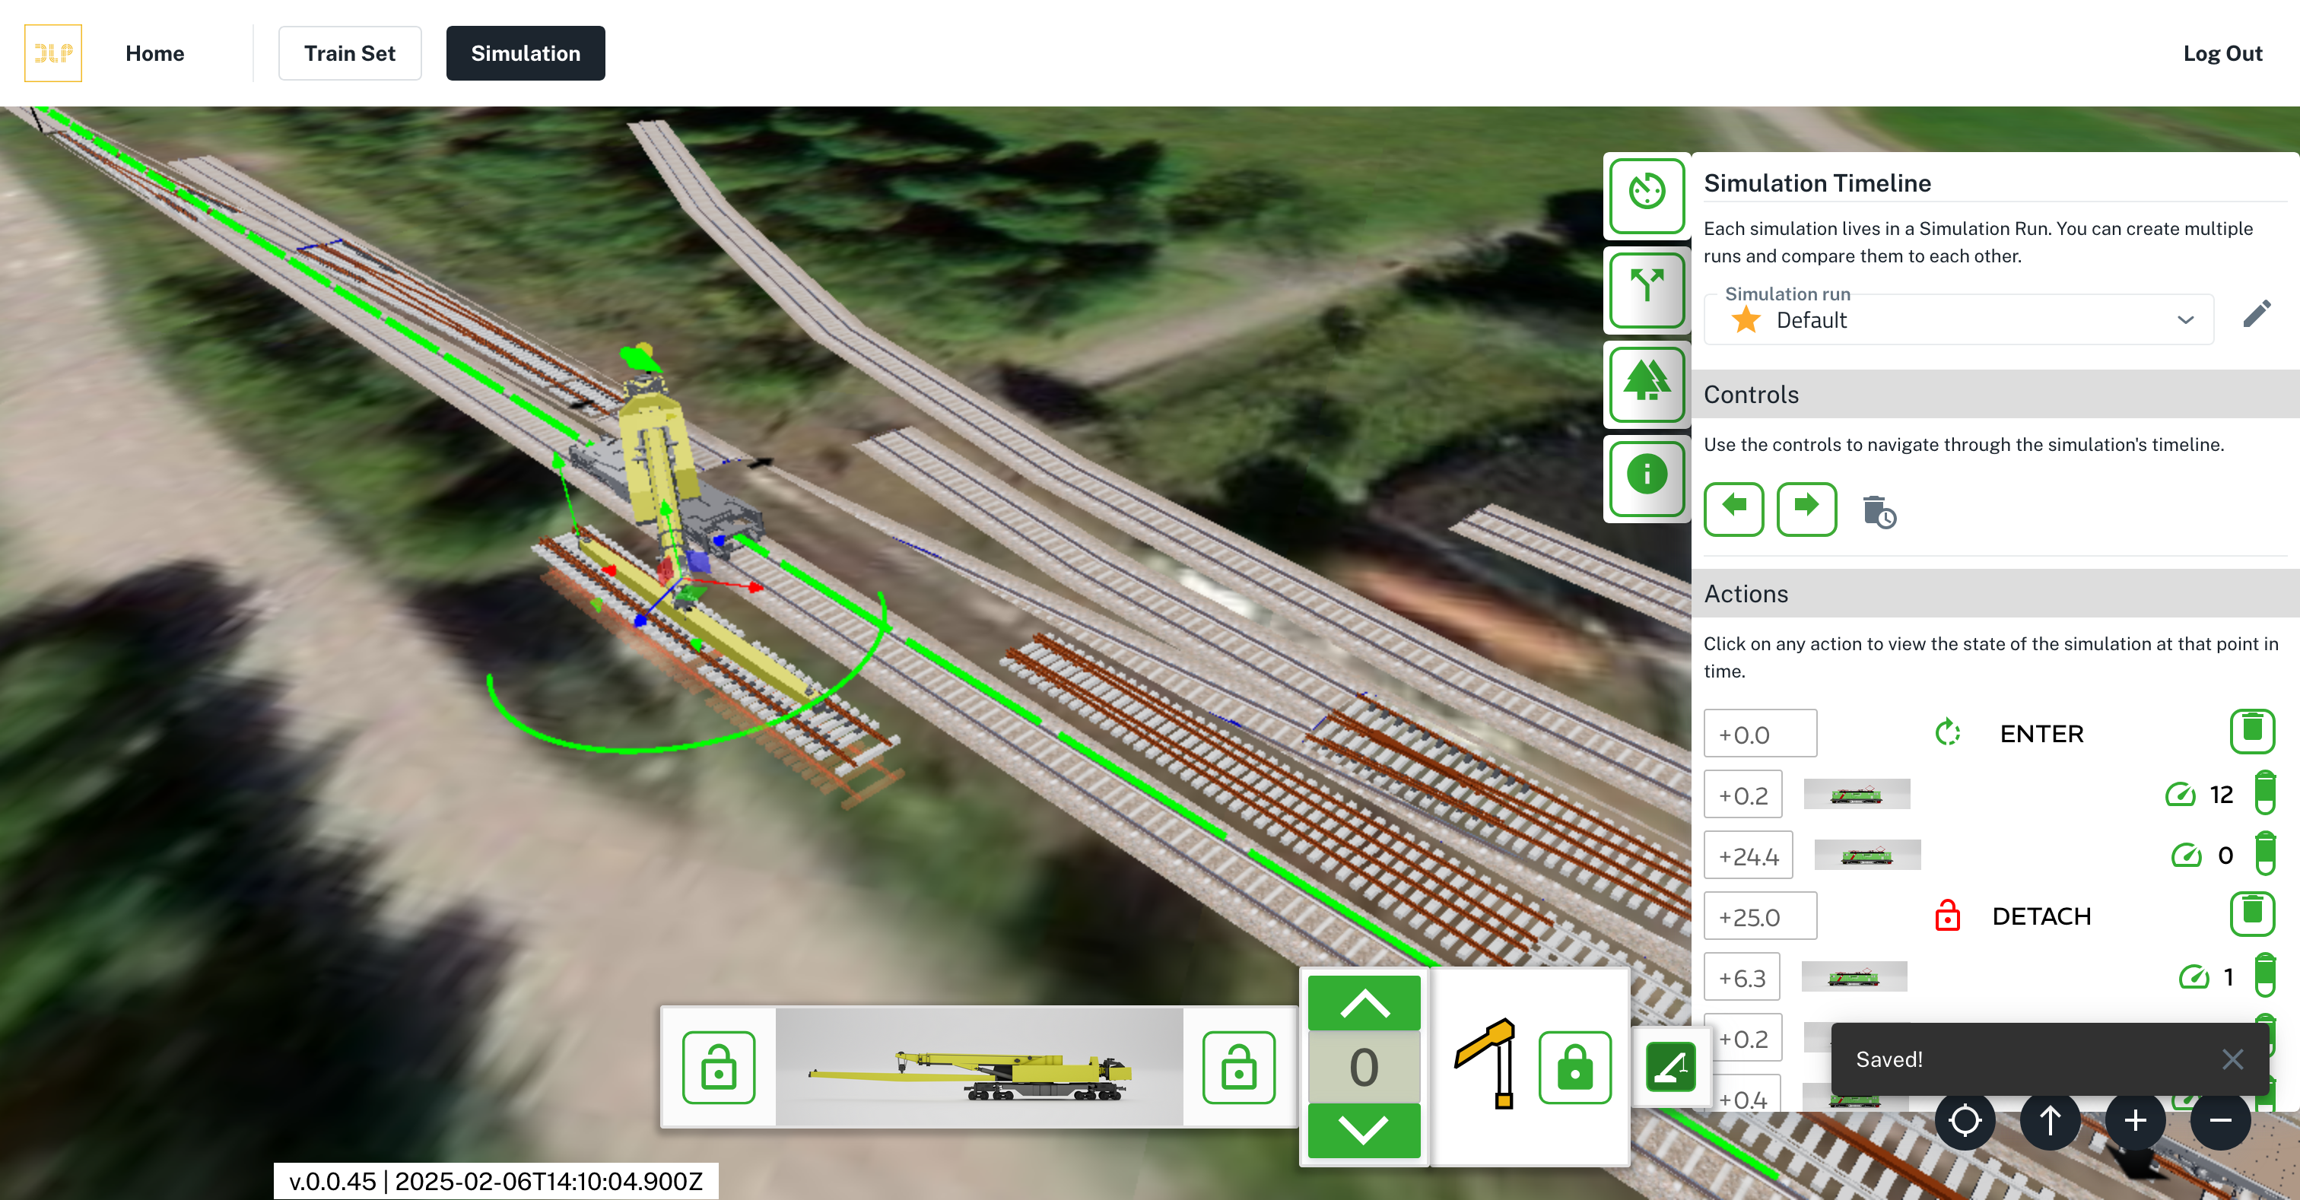Step forward in the simulation timeline

tap(1806, 508)
